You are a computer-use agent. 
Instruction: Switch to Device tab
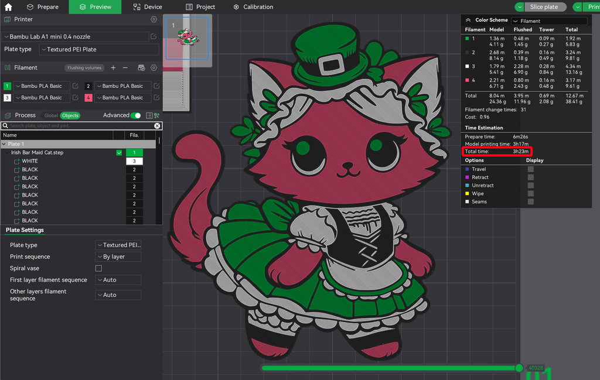coord(147,7)
